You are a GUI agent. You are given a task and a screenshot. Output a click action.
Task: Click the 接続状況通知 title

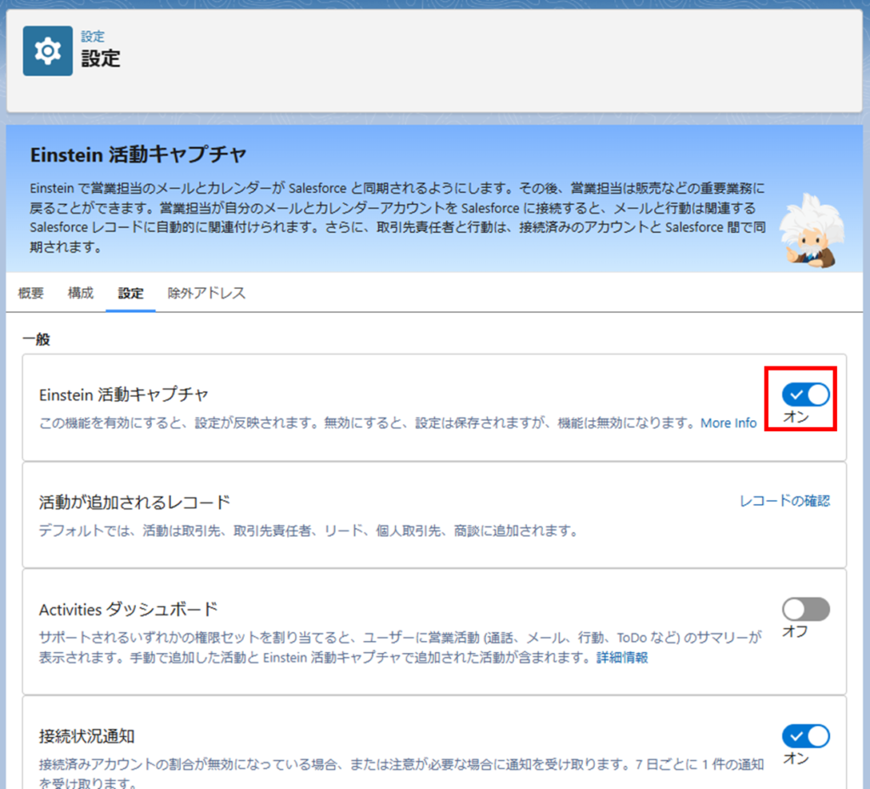pos(87,736)
